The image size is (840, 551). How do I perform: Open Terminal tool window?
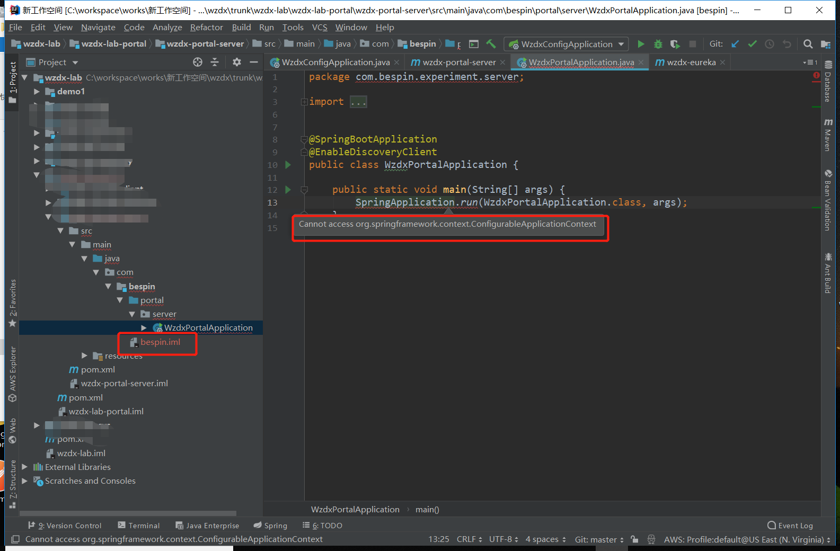tap(139, 526)
